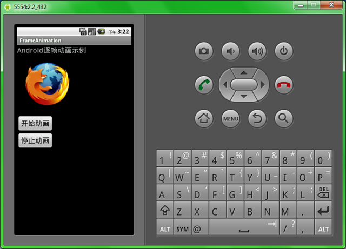The height and width of the screenshot is (249, 346).
Task: Tap the 3 # key
Action: [x=200, y=158]
